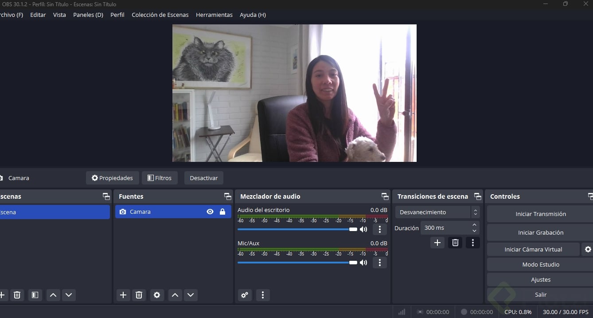Screen dimensions: 593x318
Task: Decrease transition duration with down arrow
Action: tap(474, 231)
